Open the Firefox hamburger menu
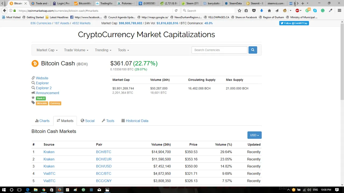Screen dimensions: 344x193 [x=339, y=11]
